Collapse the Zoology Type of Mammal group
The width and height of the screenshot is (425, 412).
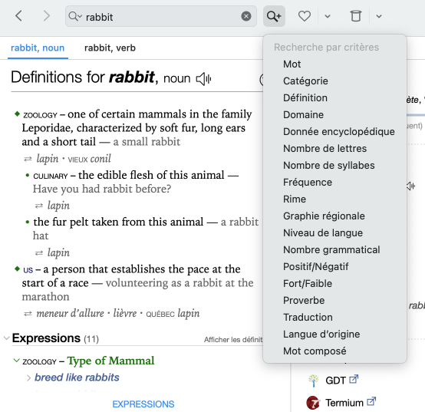[x=17, y=361]
